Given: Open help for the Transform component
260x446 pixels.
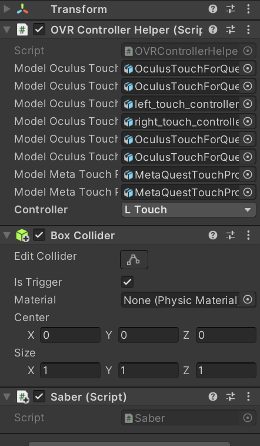Looking at the screenshot, I should [x=213, y=9].
